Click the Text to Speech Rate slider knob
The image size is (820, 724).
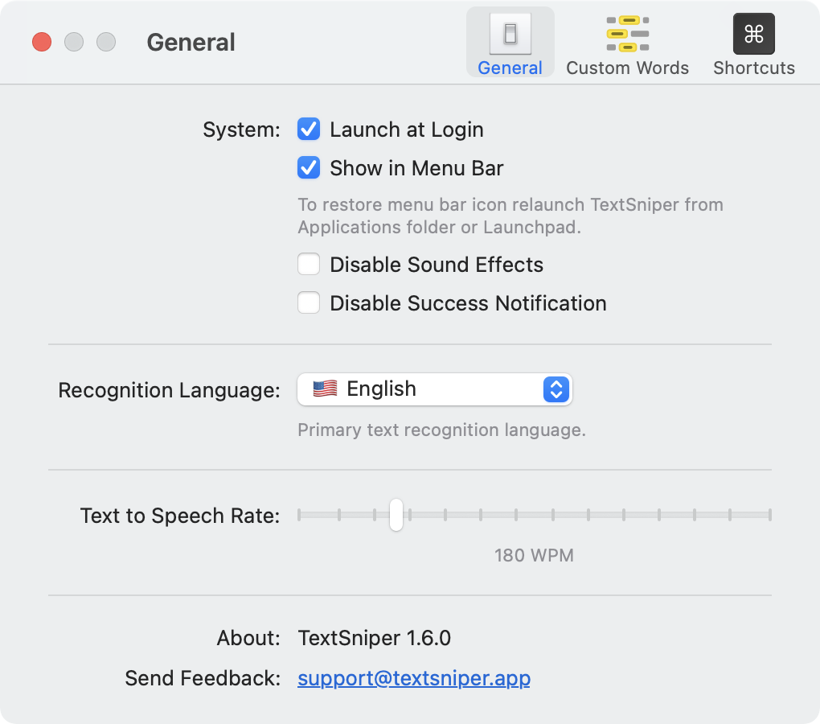coord(396,515)
